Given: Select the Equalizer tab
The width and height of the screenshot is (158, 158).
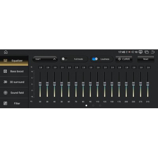Looking at the screenshot, I should (14, 60).
